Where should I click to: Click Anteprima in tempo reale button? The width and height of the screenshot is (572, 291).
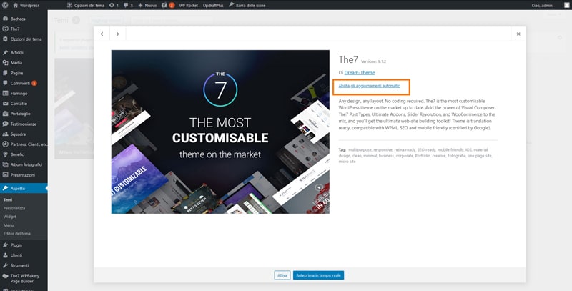tap(318, 275)
